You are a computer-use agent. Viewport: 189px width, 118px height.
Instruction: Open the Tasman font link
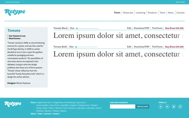94,105
